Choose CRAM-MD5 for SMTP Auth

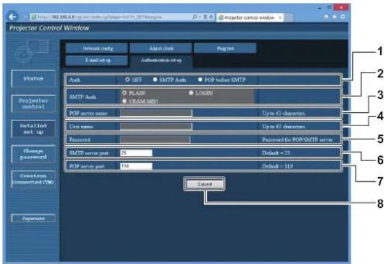[x=124, y=101]
